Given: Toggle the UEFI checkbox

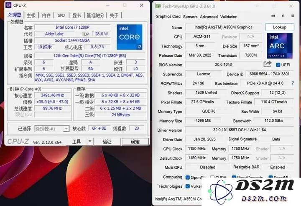Looking at the screenshot, I should click(x=278, y=65).
